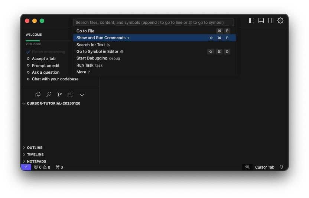The height and width of the screenshot is (198, 309).
Task: Choose Search for Text option
Action: [154, 45]
